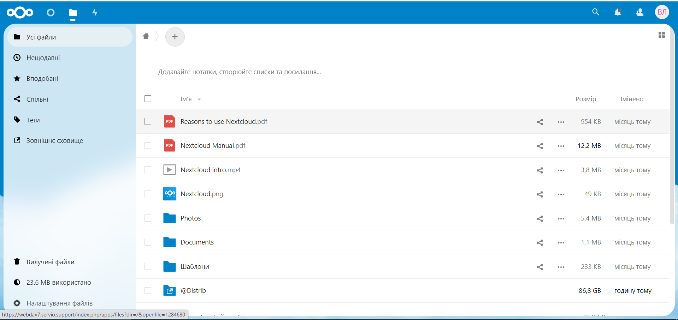Share the Photos folder

pos(540,219)
